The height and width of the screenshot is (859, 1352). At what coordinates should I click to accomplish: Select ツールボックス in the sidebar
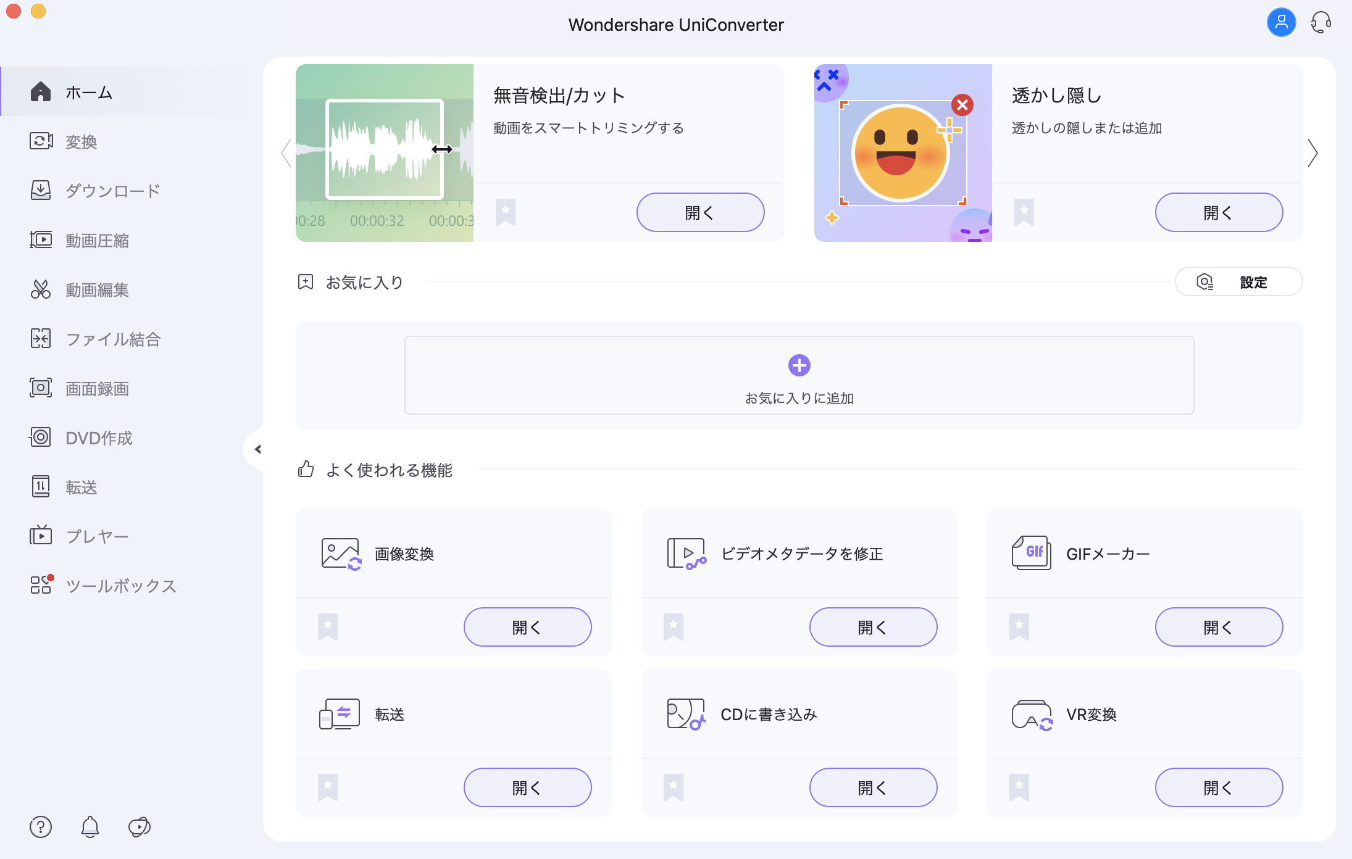121,586
